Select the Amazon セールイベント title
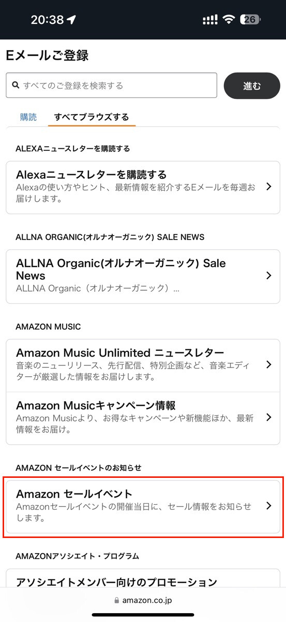 [74, 493]
